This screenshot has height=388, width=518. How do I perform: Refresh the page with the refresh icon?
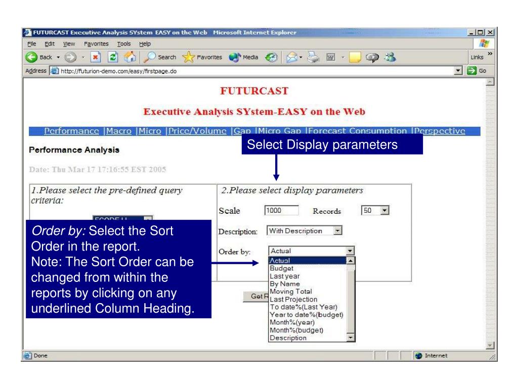point(113,57)
